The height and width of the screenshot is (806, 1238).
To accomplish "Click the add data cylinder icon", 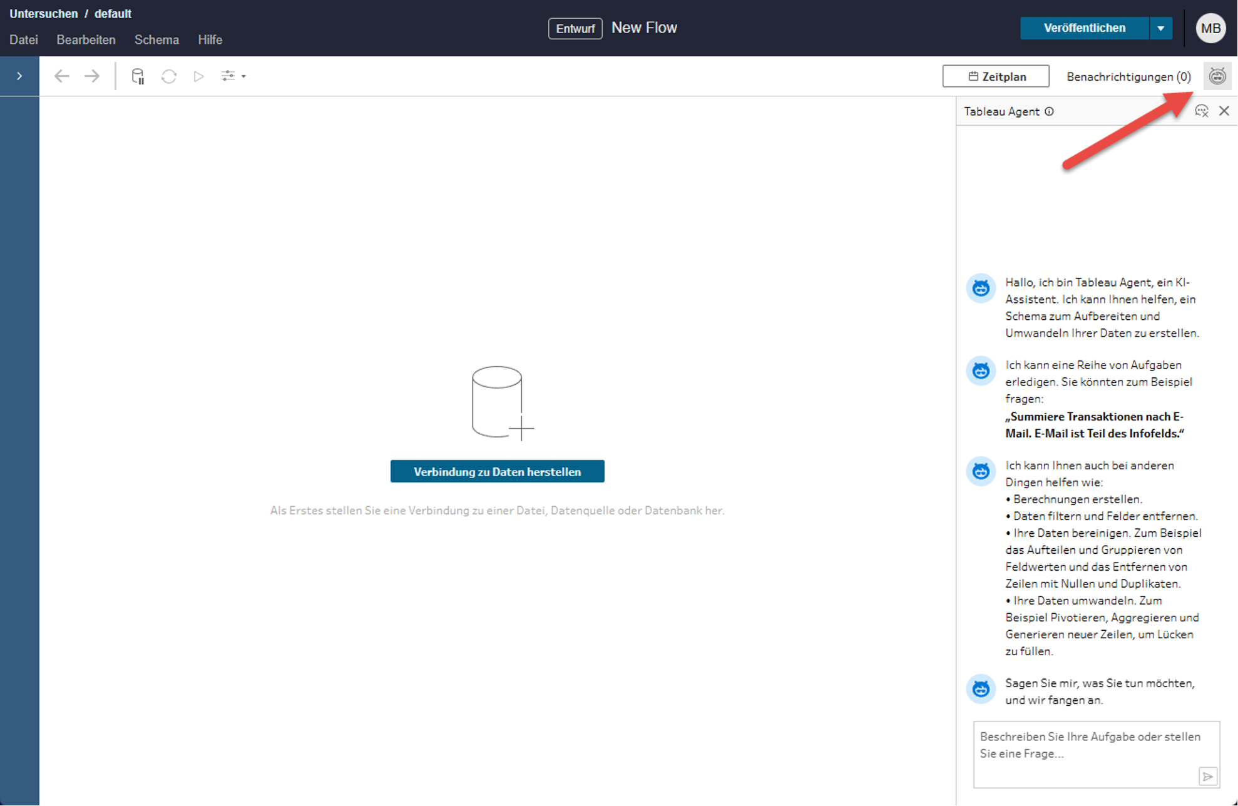I will click(499, 402).
